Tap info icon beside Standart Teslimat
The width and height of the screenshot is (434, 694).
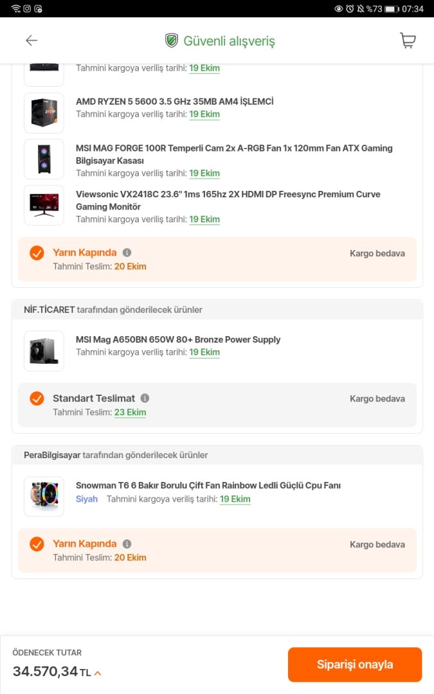click(145, 398)
